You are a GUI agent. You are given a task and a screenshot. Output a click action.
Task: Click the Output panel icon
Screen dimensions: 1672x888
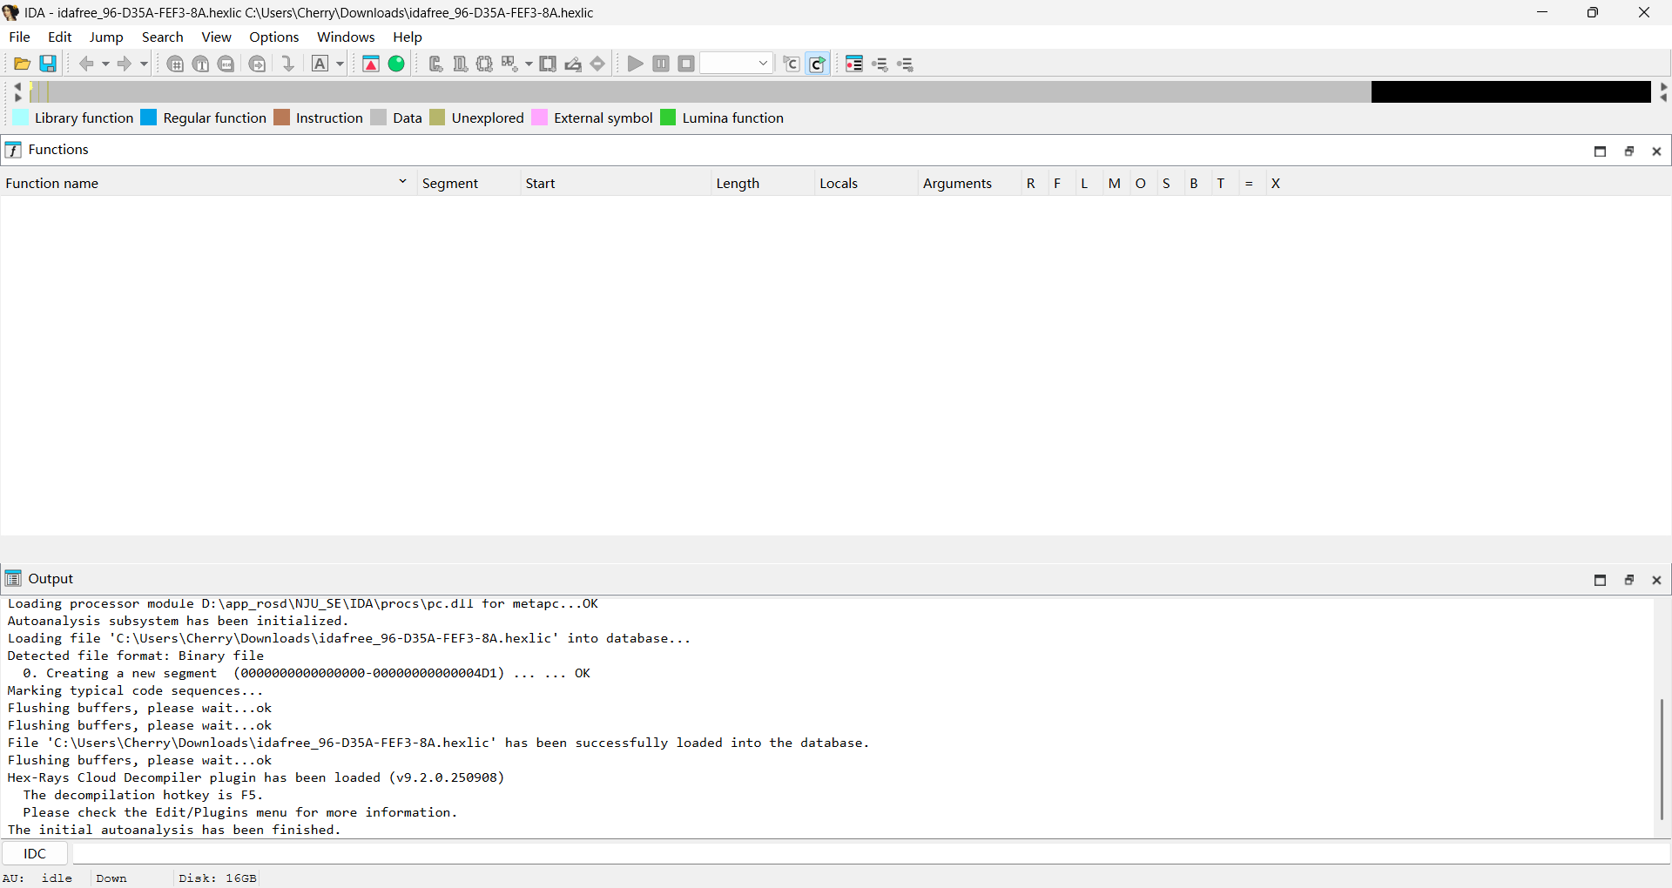click(x=13, y=579)
